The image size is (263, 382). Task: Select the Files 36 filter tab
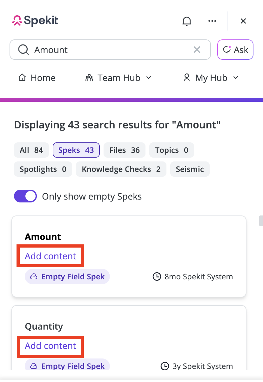pos(125,150)
